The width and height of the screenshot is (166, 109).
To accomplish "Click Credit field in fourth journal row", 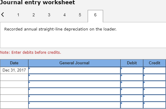I will pos(155,91).
